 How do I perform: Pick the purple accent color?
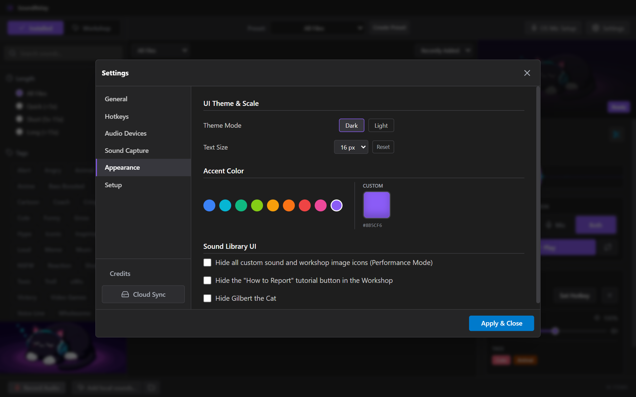337,205
